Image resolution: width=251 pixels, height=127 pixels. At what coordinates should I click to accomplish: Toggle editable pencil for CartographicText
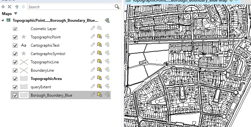pyautogui.click(x=93, y=45)
